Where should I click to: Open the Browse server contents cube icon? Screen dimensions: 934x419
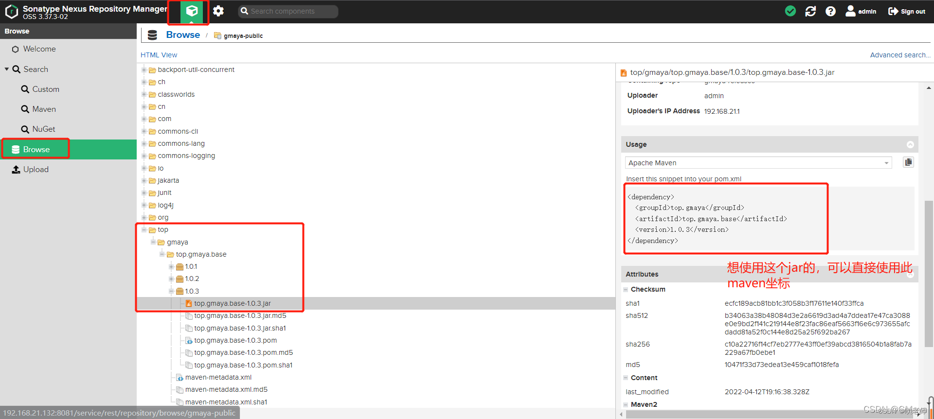(192, 11)
